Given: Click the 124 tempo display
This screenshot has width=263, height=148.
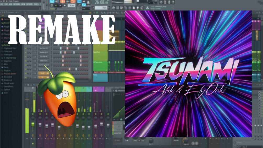Looking at the screenshot, I should click(71, 6).
